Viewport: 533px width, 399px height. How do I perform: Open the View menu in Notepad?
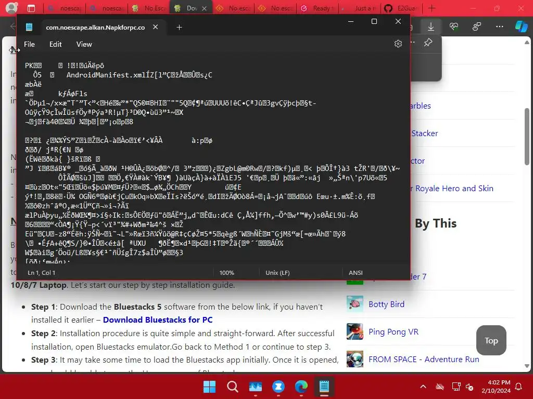[84, 45]
